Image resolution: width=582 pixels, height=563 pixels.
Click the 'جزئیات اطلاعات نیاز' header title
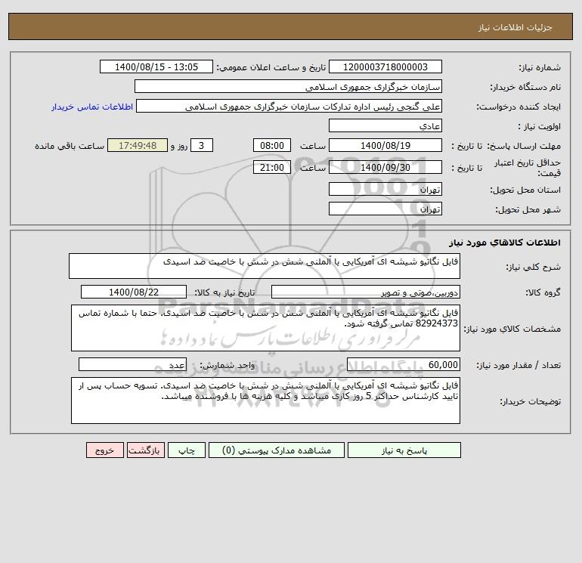coord(515,27)
